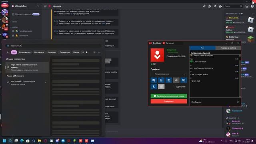
Task: Click the AnyDesk message input field 'Сообщение'
Action: tap(213, 102)
